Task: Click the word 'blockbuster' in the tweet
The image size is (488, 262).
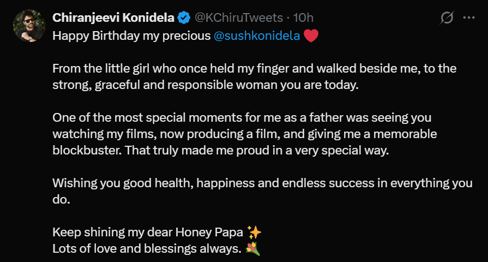Action: click(x=86, y=151)
